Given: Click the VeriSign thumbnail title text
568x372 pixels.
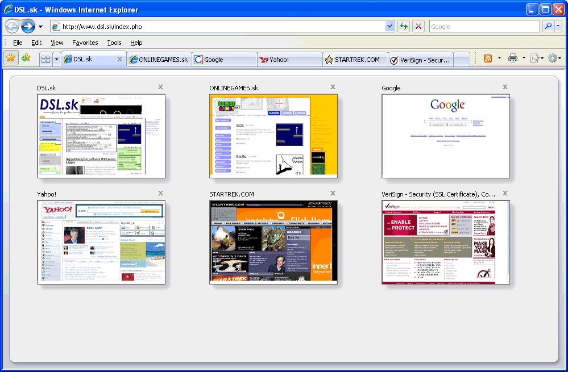Looking at the screenshot, I should point(438,194).
